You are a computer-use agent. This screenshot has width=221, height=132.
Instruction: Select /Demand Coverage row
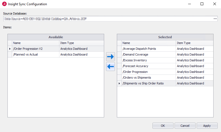click(165, 54)
